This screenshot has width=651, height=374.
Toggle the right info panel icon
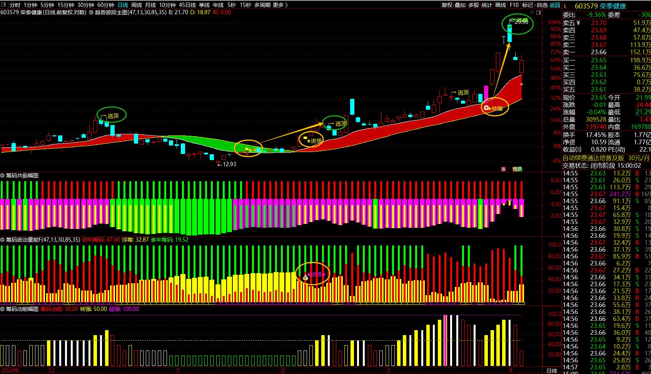tap(539, 12)
